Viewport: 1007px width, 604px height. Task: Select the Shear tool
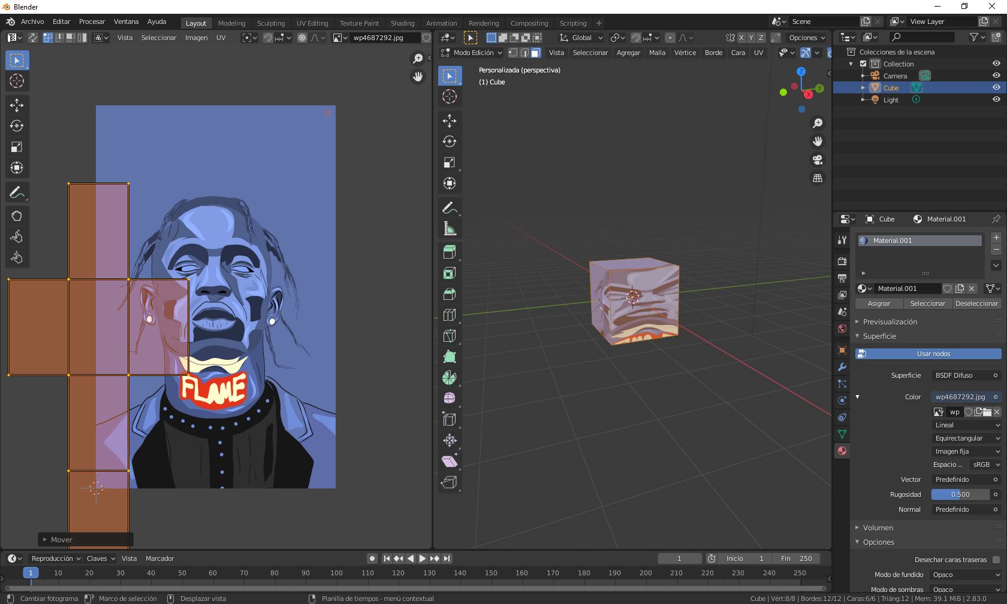[450, 461]
